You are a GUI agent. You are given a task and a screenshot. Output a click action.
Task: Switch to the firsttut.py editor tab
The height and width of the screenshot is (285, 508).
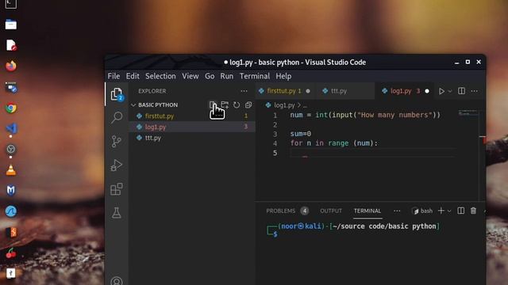[284, 91]
